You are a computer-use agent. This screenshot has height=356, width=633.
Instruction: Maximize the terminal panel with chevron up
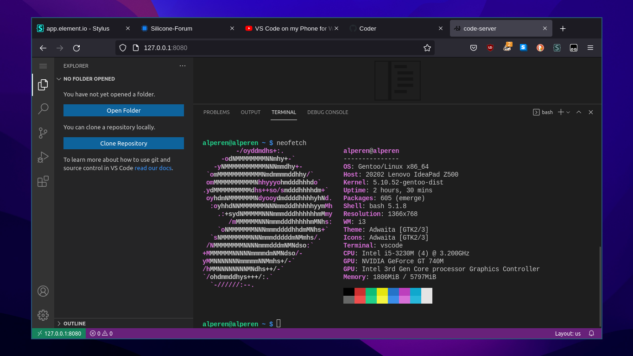click(579, 112)
